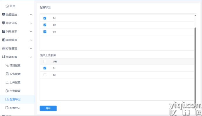202x116 pixels.
Task: Open 上传配置 submenu item
Action: (15, 82)
